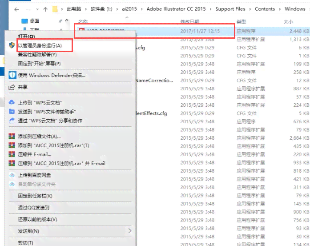Open the recent locations dropdown arrow
This screenshot has height=246, width=310.
(37, 9)
